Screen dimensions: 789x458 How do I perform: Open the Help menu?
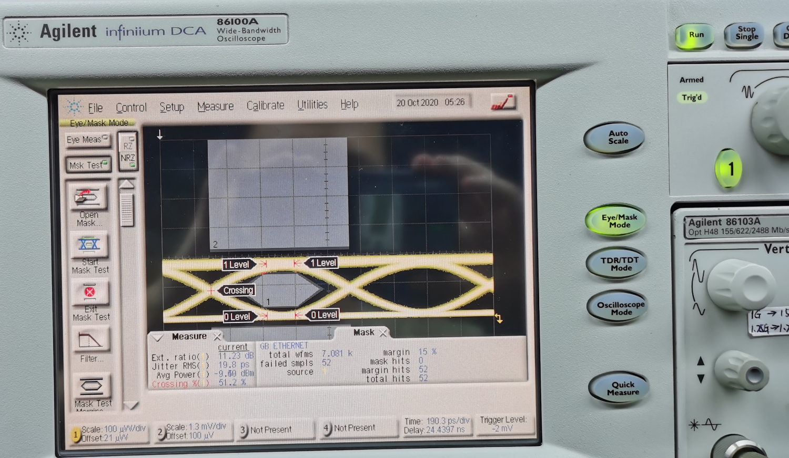click(349, 104)
